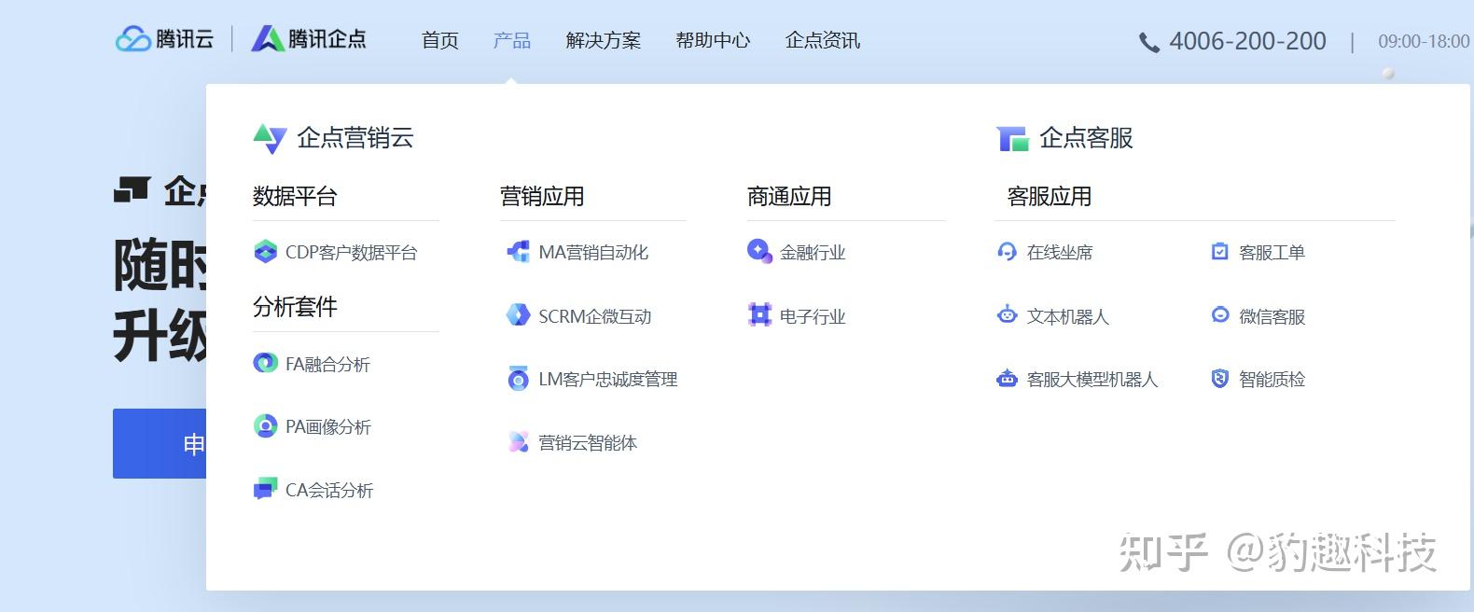
Task: Click the 客服大模型机器人 icon
Action: pos(1007,379)
